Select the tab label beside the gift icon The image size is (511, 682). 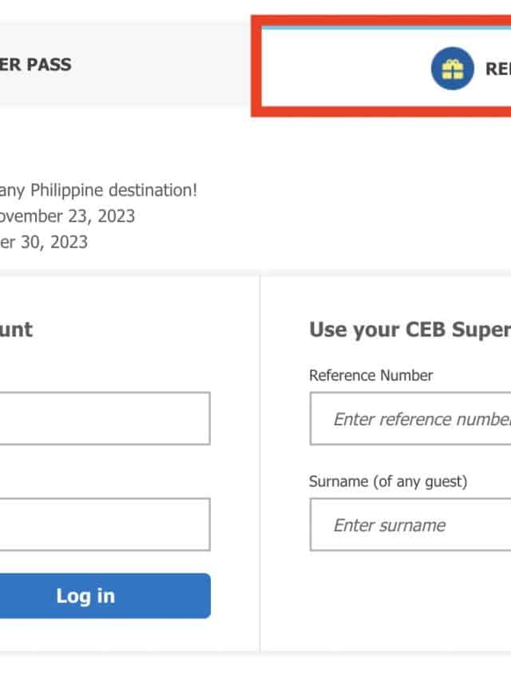point(498,68)
